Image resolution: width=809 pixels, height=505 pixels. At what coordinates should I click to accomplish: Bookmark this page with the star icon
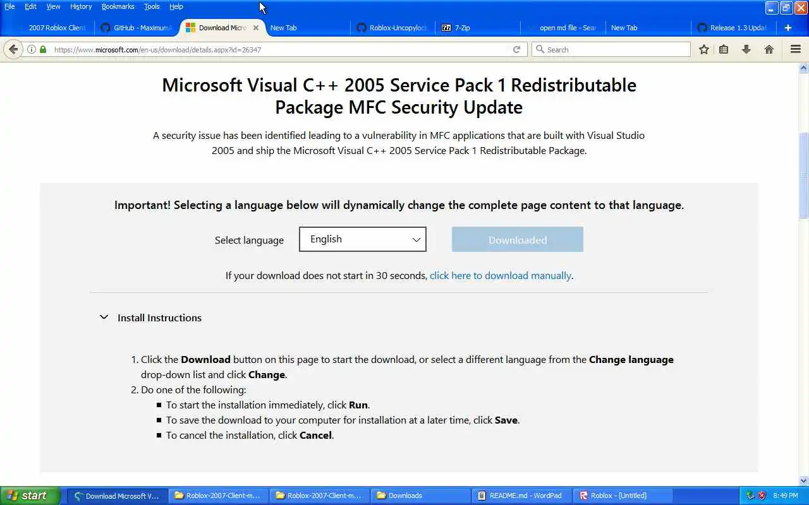click(703, 49)
